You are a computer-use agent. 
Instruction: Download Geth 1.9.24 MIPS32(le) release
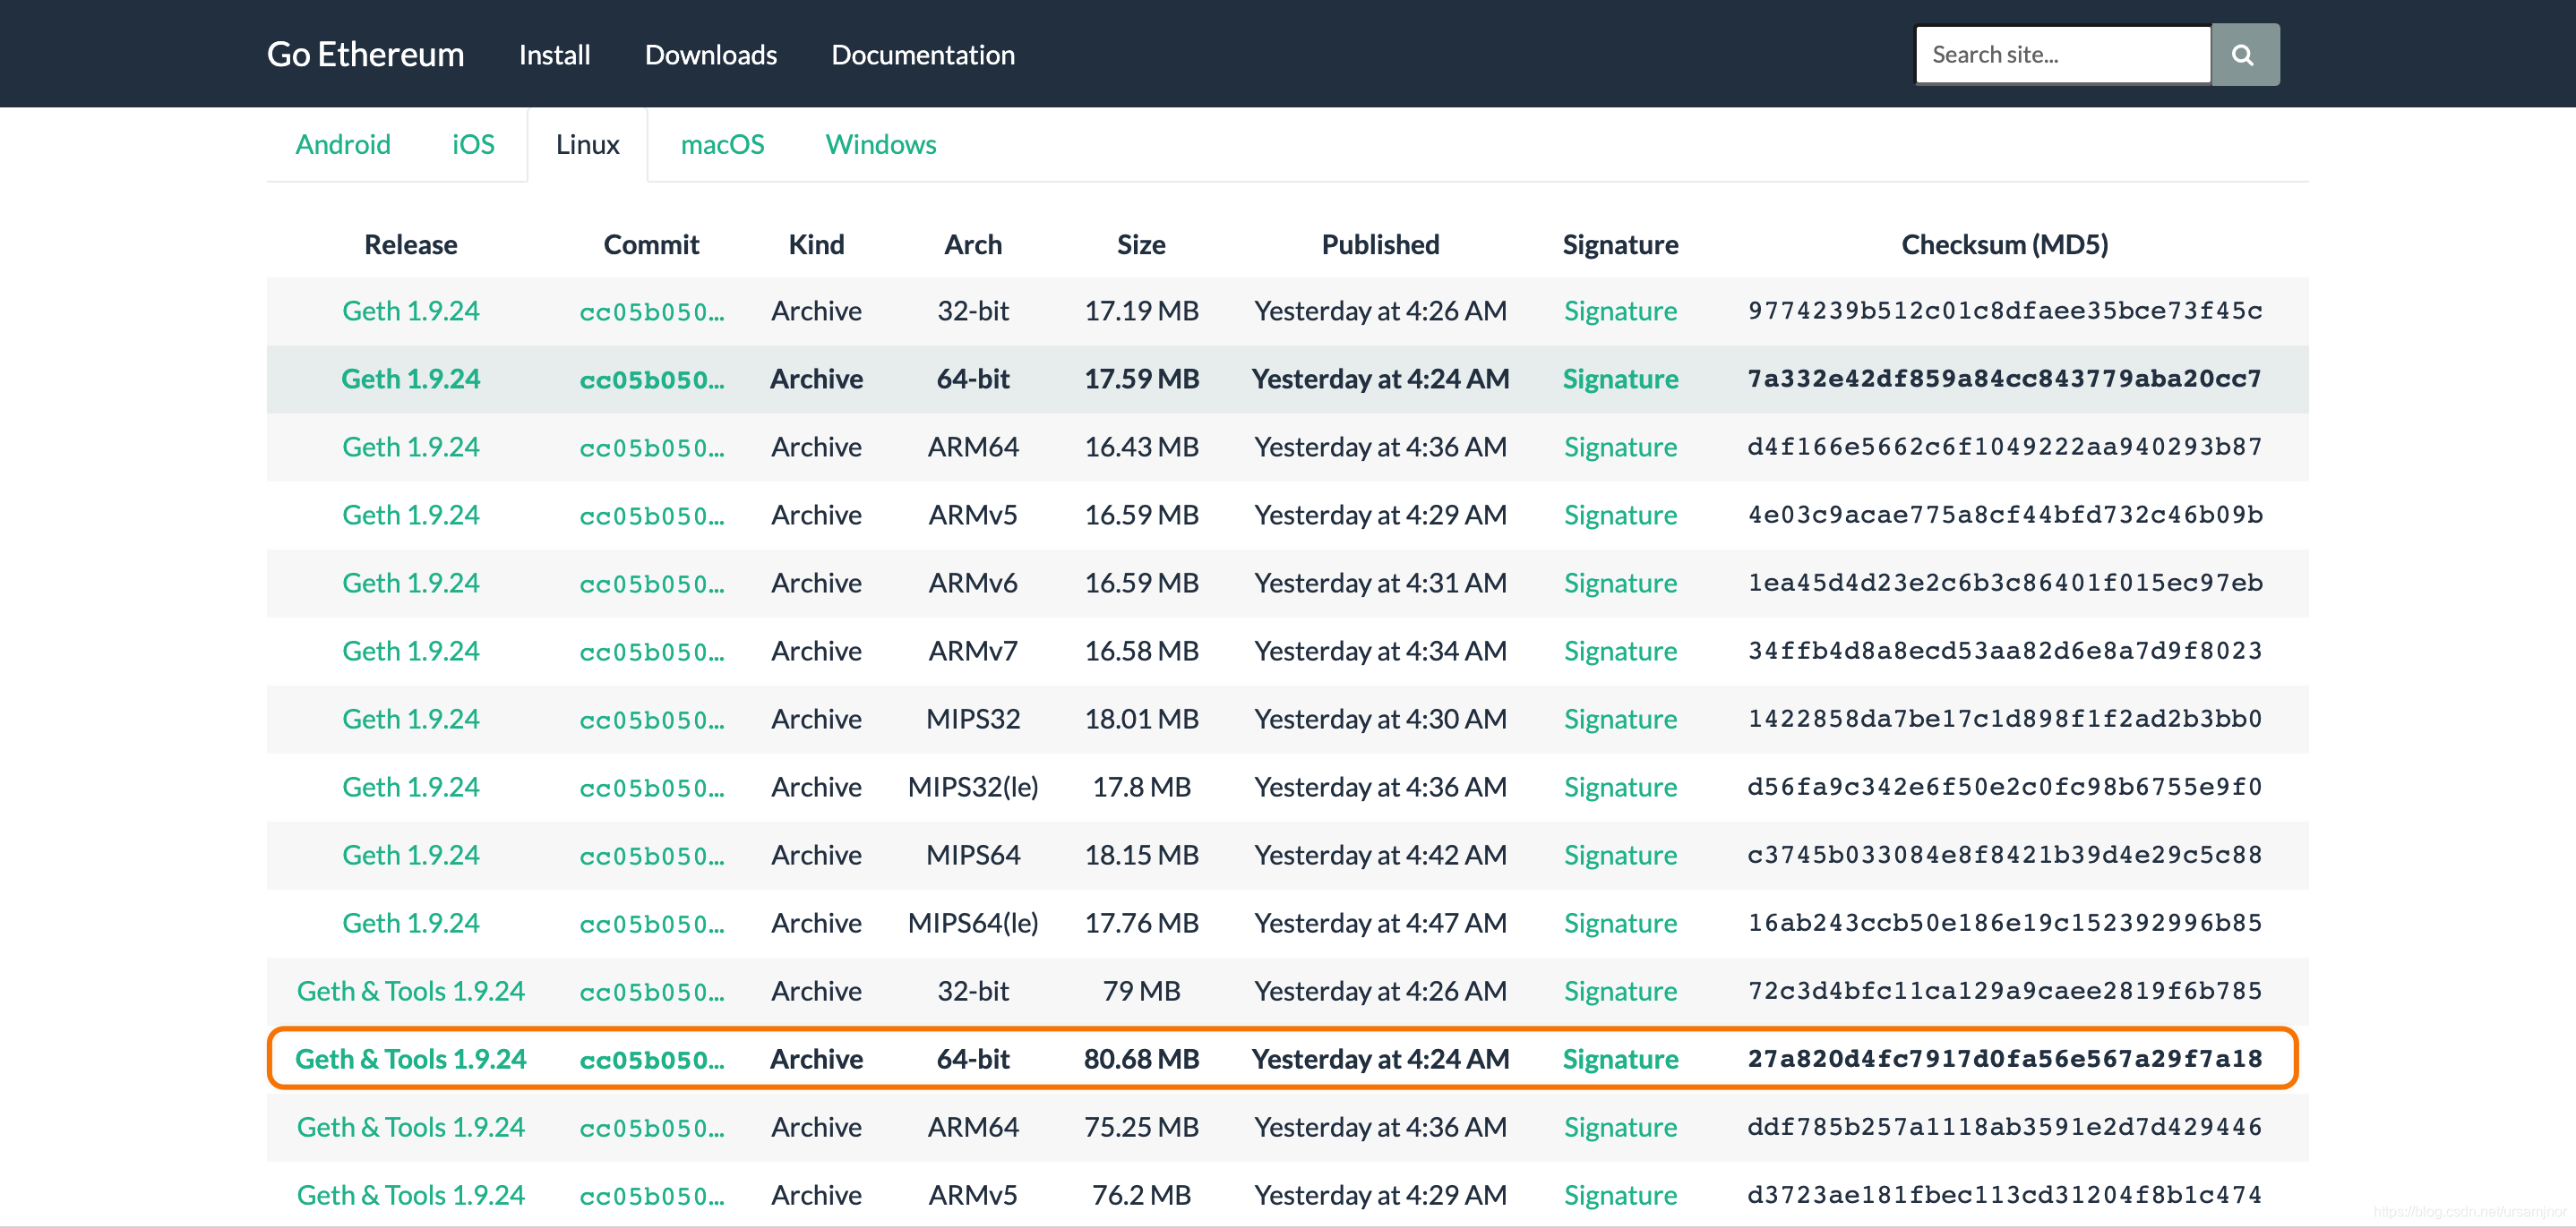pos(411,787)
